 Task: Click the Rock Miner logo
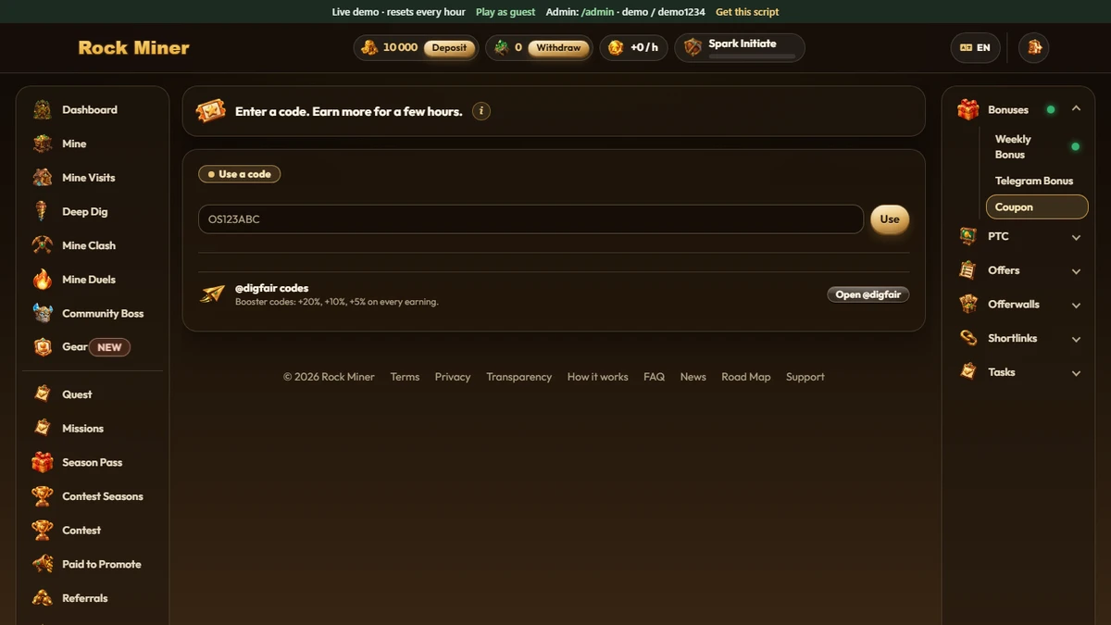tap(133, 48)
